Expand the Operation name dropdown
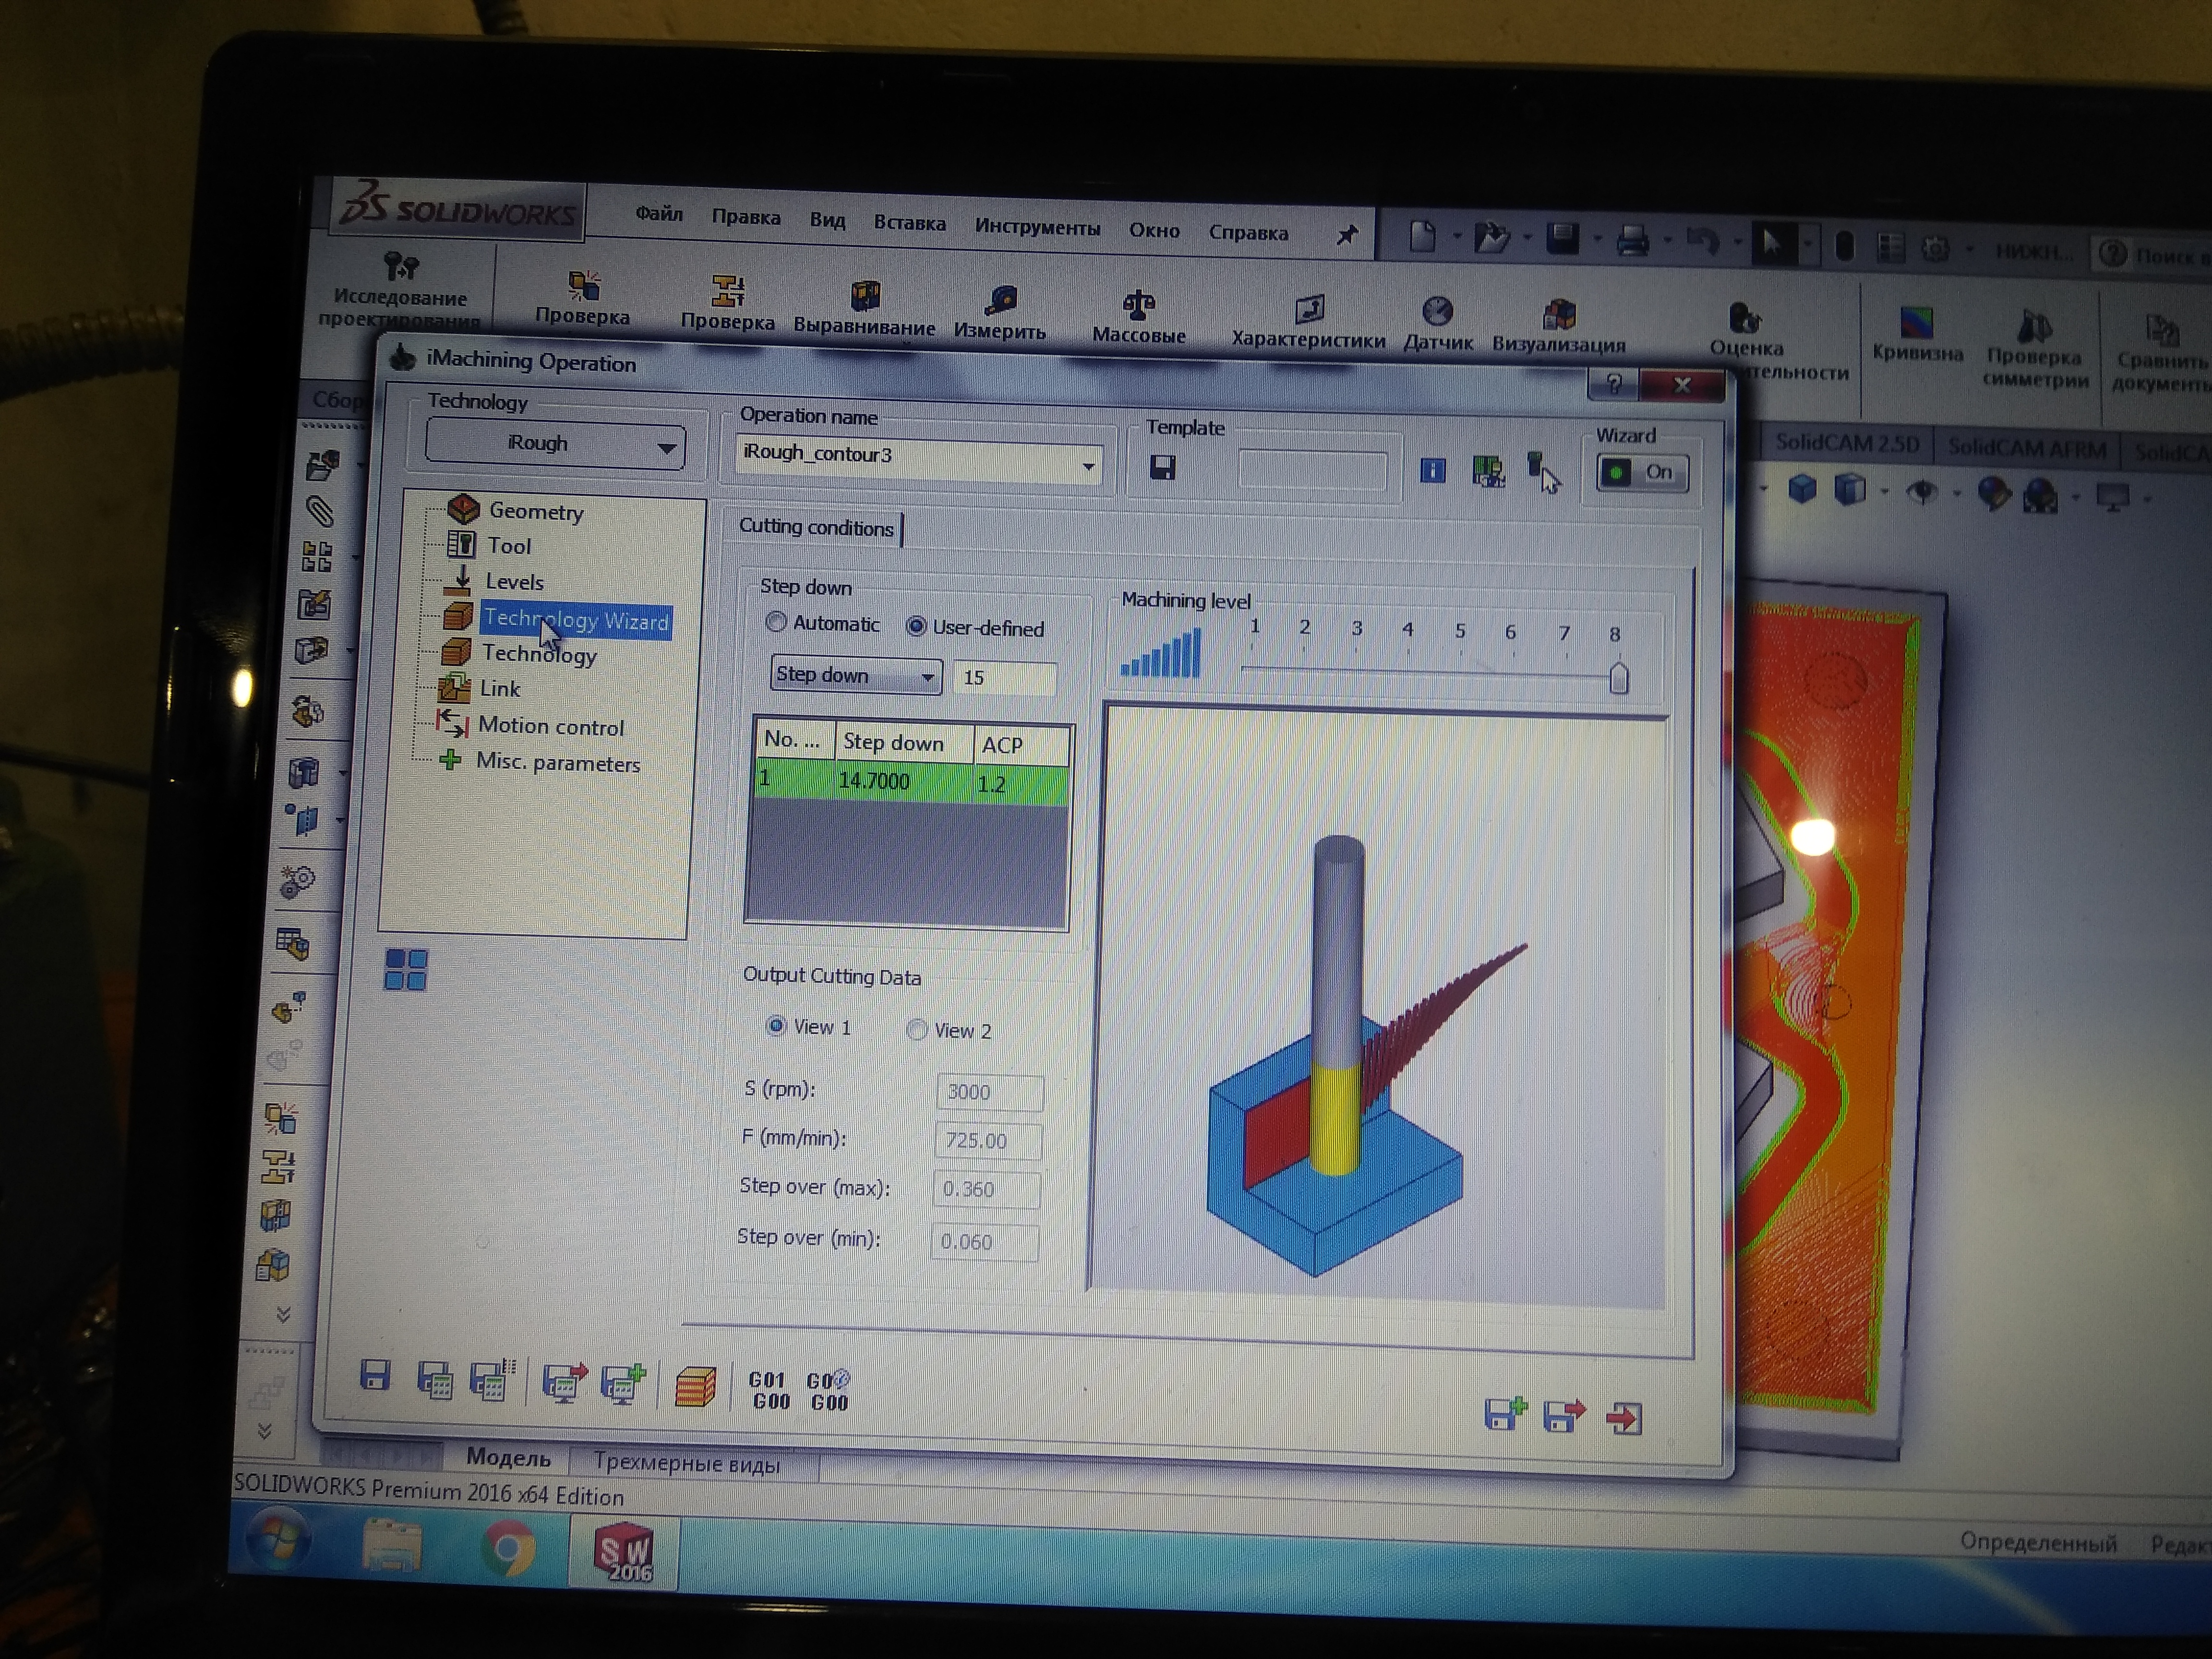This screenshot has width=2212, height=1659. (x=1088, y=466)
